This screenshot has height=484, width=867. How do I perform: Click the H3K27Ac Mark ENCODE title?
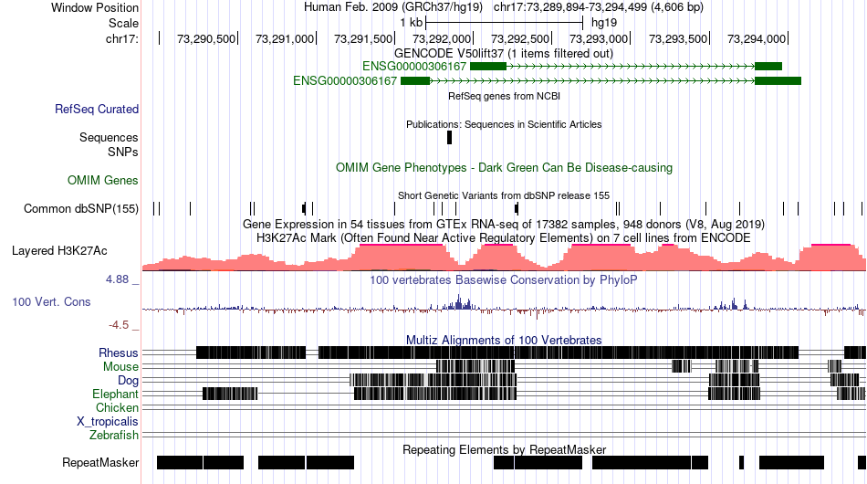coord(504,237)
